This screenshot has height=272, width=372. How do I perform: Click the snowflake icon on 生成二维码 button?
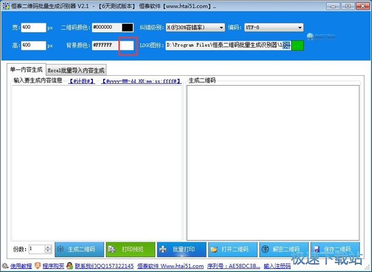(60, 249)
